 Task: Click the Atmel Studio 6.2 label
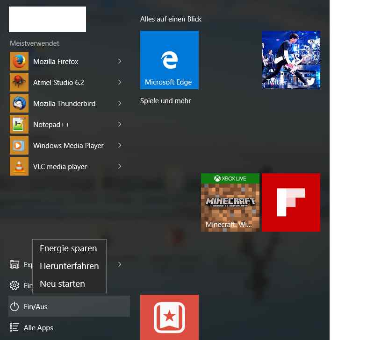click(59, 83)
